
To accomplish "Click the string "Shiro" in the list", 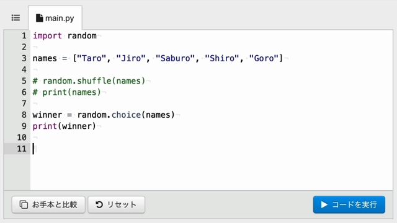I will click(x=222, y=58).
